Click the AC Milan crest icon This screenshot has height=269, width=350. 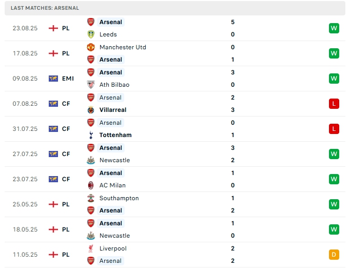tap(91, 185)
